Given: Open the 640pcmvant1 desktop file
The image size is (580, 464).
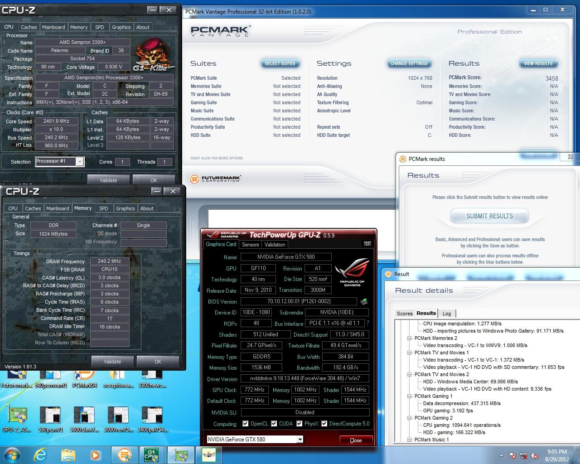Looking at the screenshot, I should pos(50,380).
